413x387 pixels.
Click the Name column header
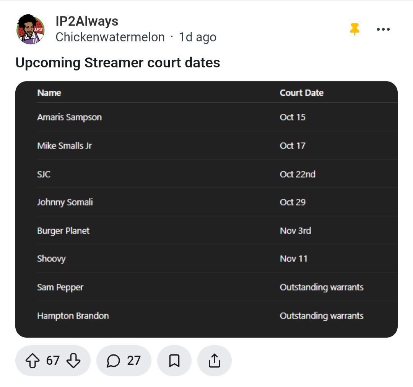(49, 93)
